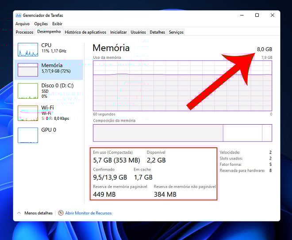The height and width of the screenshot is (240, 292).
Task: Click the Em uso (Compactada) label
Action: 113,152
